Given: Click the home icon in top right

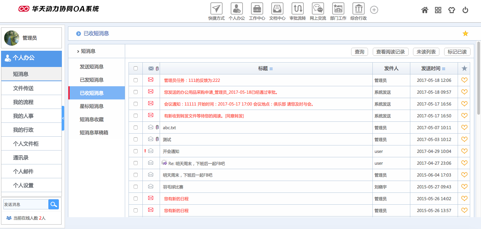Looking at the screenshot, I should pyautogui.click(x=425, y=10).
